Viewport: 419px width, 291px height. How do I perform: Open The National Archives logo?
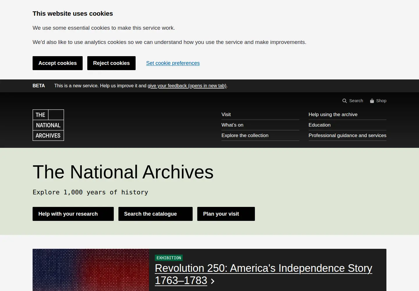click(48, 125)
